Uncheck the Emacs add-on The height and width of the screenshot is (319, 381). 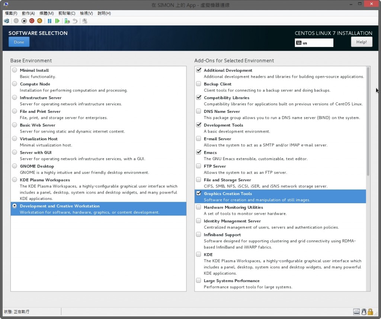(199, 152)
